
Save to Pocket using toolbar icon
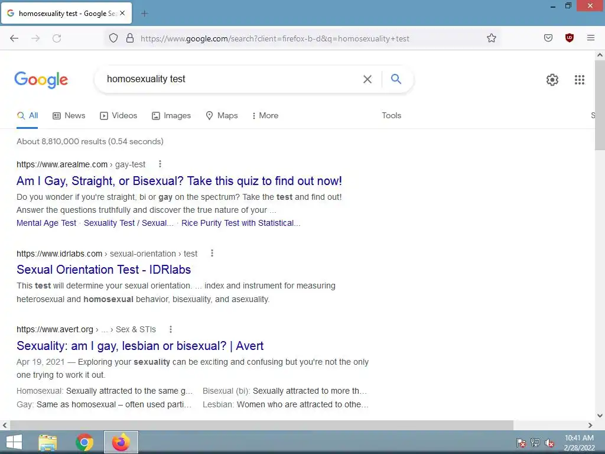coord(548,38)
